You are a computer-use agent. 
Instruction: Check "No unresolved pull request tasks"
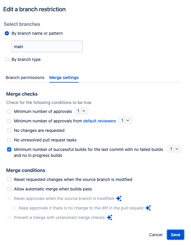click(x=9, y=140)
